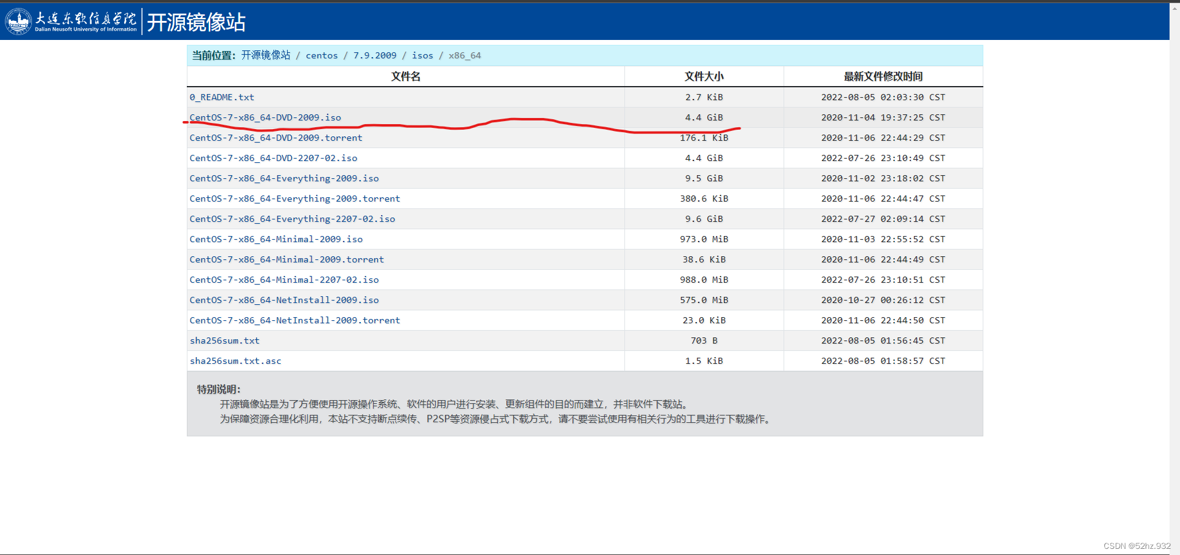Click the Dalian Neusoft University logo
This screenshot has width=1180, height=555.
(71, 22)
